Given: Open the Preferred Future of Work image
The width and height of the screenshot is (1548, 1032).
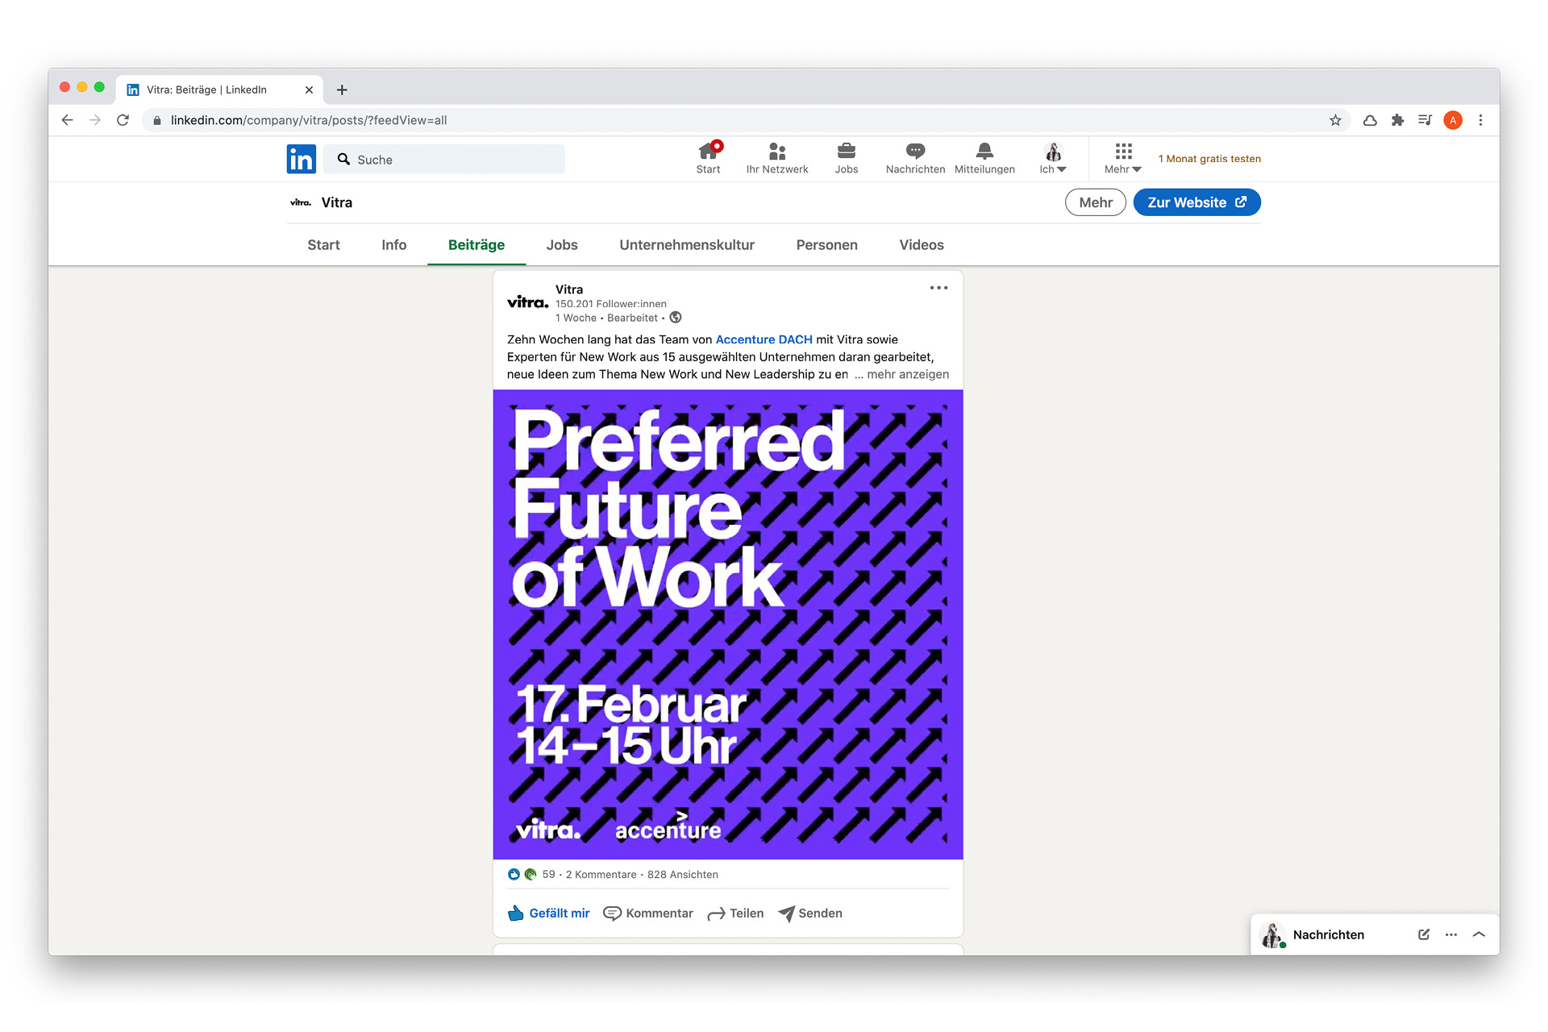Looking at the screenshot, I should tap(728, 624).
